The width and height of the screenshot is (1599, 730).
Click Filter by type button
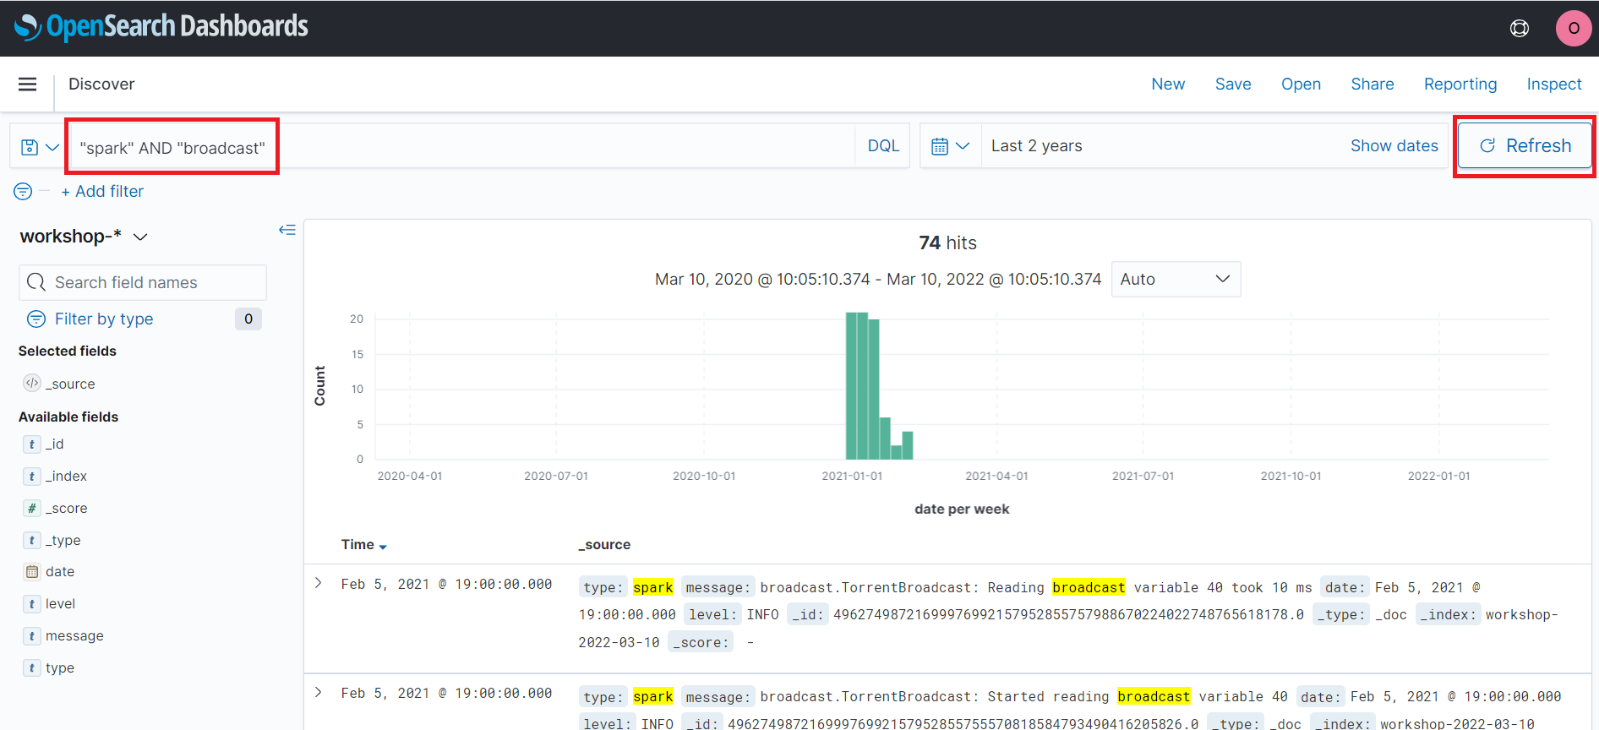point(104,319)
